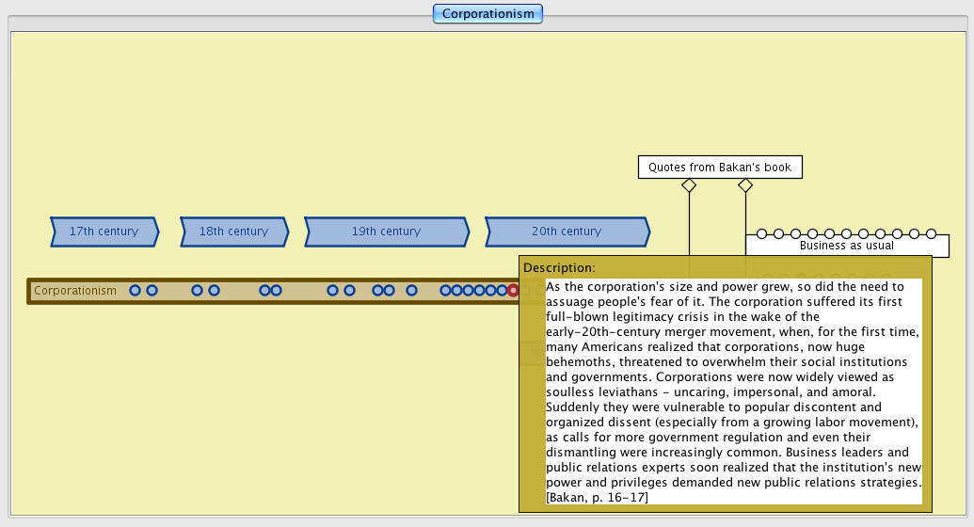Select blue marker immediately left of red marker
Image resolution: width=974 pixels, height=527 pixels.
coord(502,291)
